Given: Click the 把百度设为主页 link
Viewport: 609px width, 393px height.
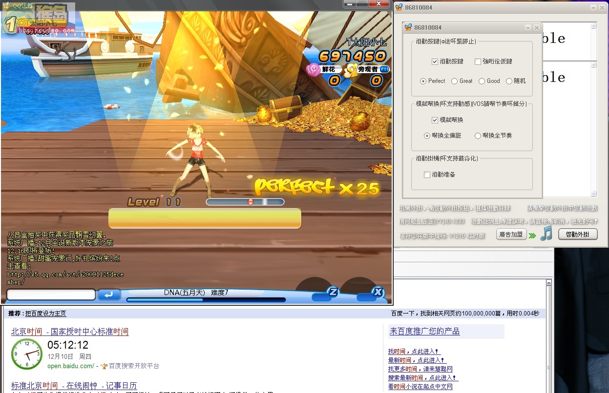Looking at the screenshot, I should point(45,314).
